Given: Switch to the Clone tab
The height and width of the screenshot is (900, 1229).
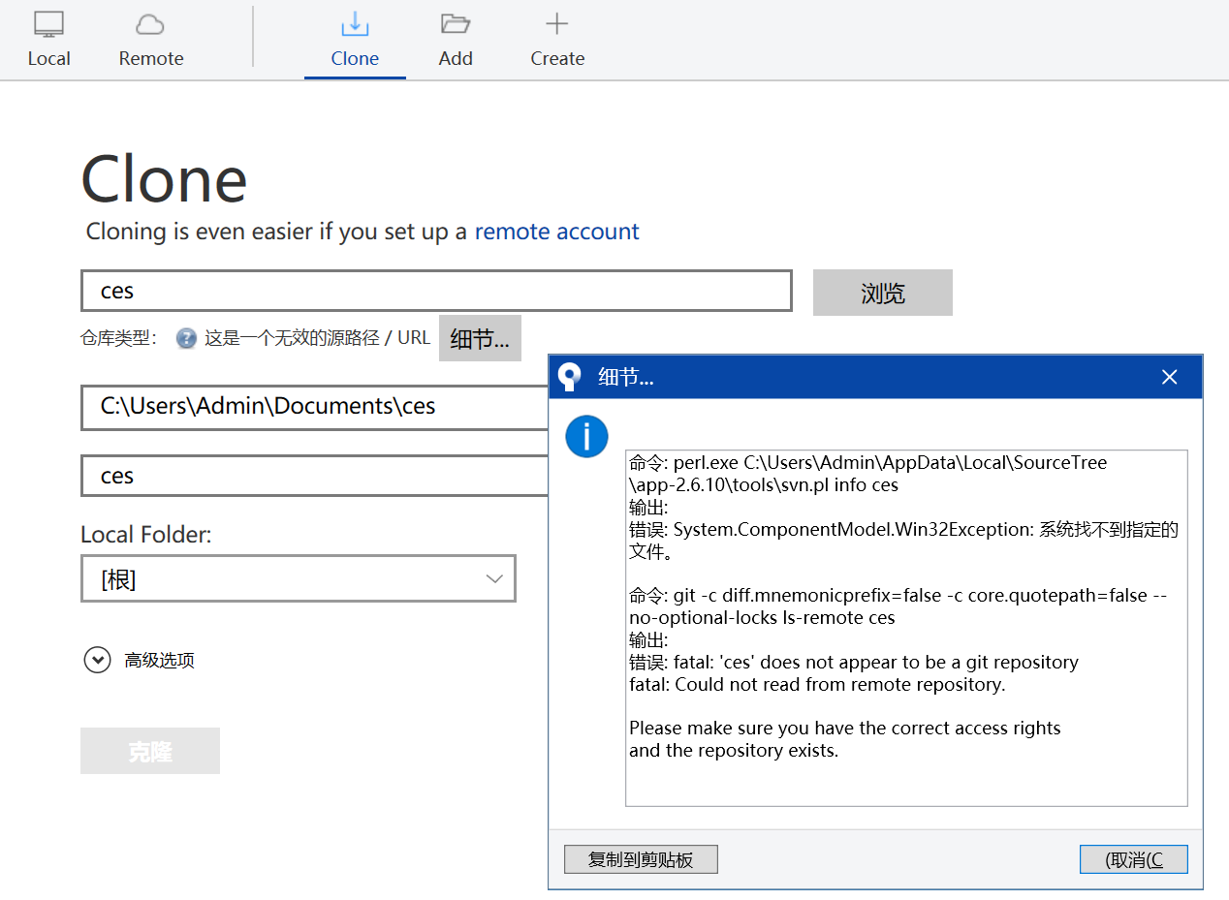Looking at the screenshot, I should click(x=355, y=39).
